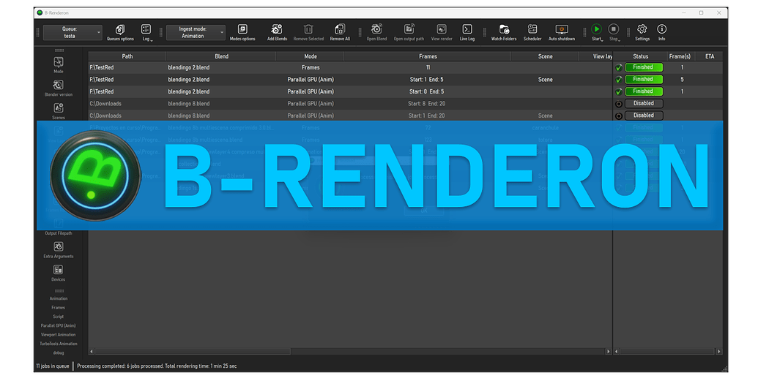The width and height of the screenshot is (758, 378).
Task: Select Turbotools Animation in sidebar list
Action: click(59, 344)
